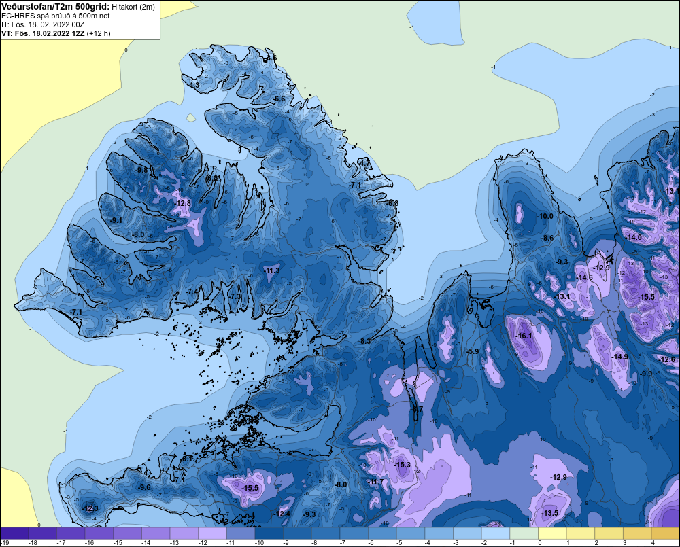Click the -4.7 temperature label

(x=364, y=163)
